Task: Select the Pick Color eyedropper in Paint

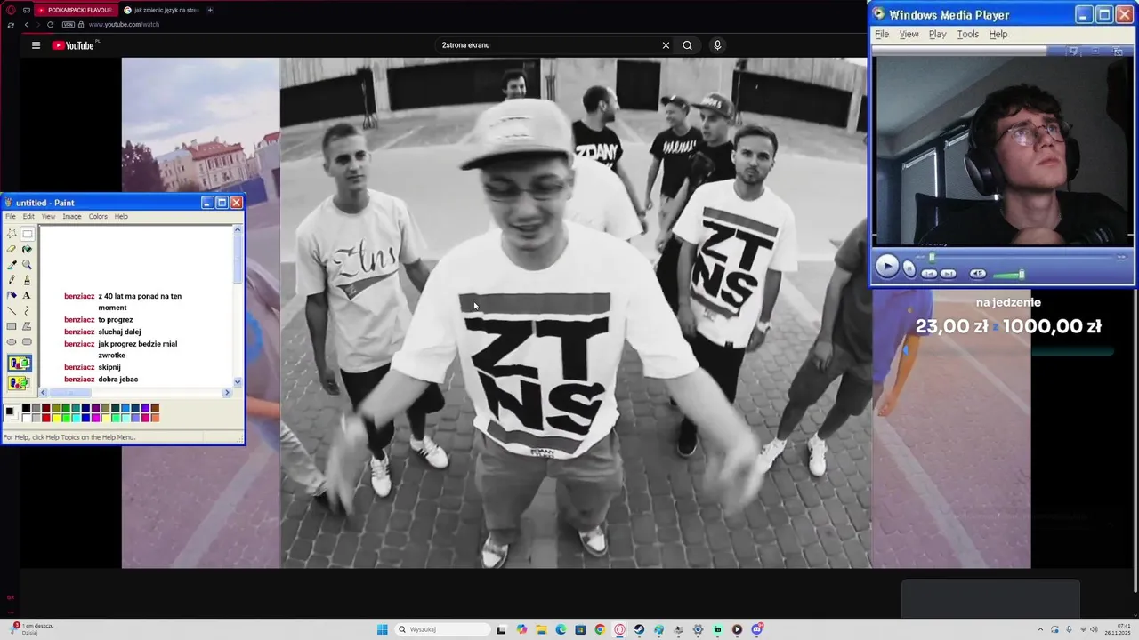Action: click(x=12, y=264)
